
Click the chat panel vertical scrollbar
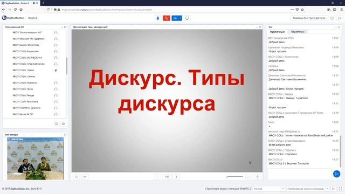point(340,151)
